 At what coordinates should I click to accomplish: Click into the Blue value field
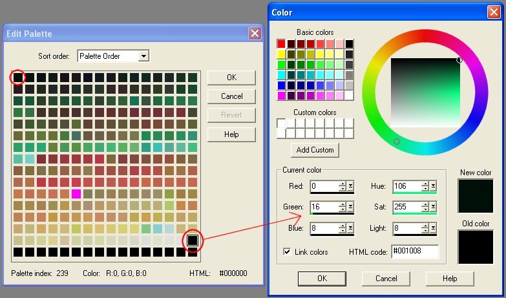click(324, 228)
